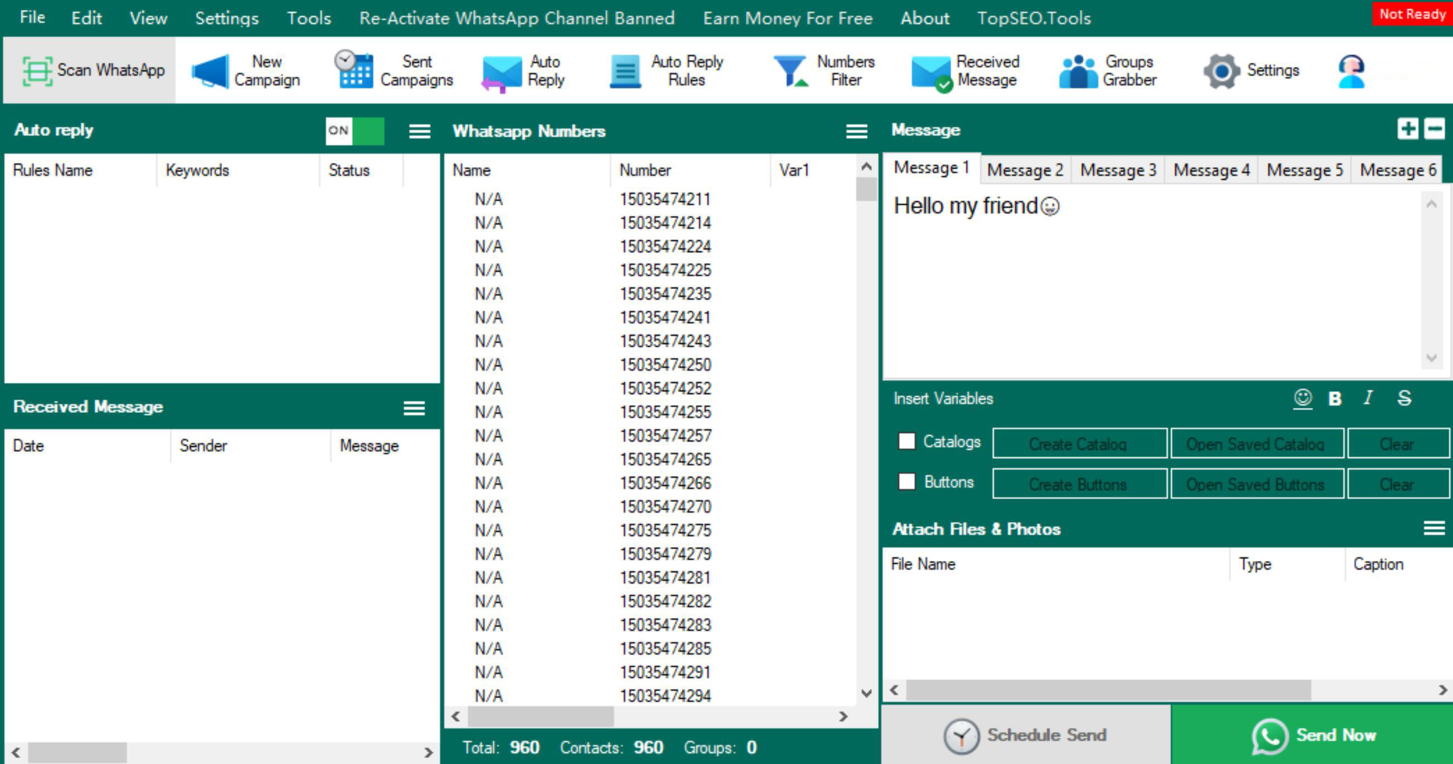The width and height of the screenshot is (1453, 764).
Task: Start a New Campaign via megaphone icon
Action: [210, 71]
